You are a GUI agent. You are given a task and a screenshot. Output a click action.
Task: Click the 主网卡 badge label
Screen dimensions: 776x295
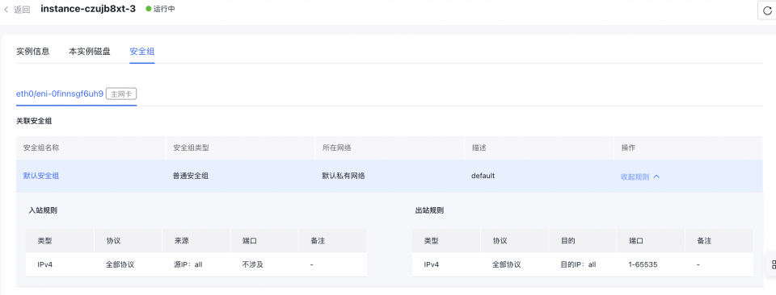[x=121, y=93]
